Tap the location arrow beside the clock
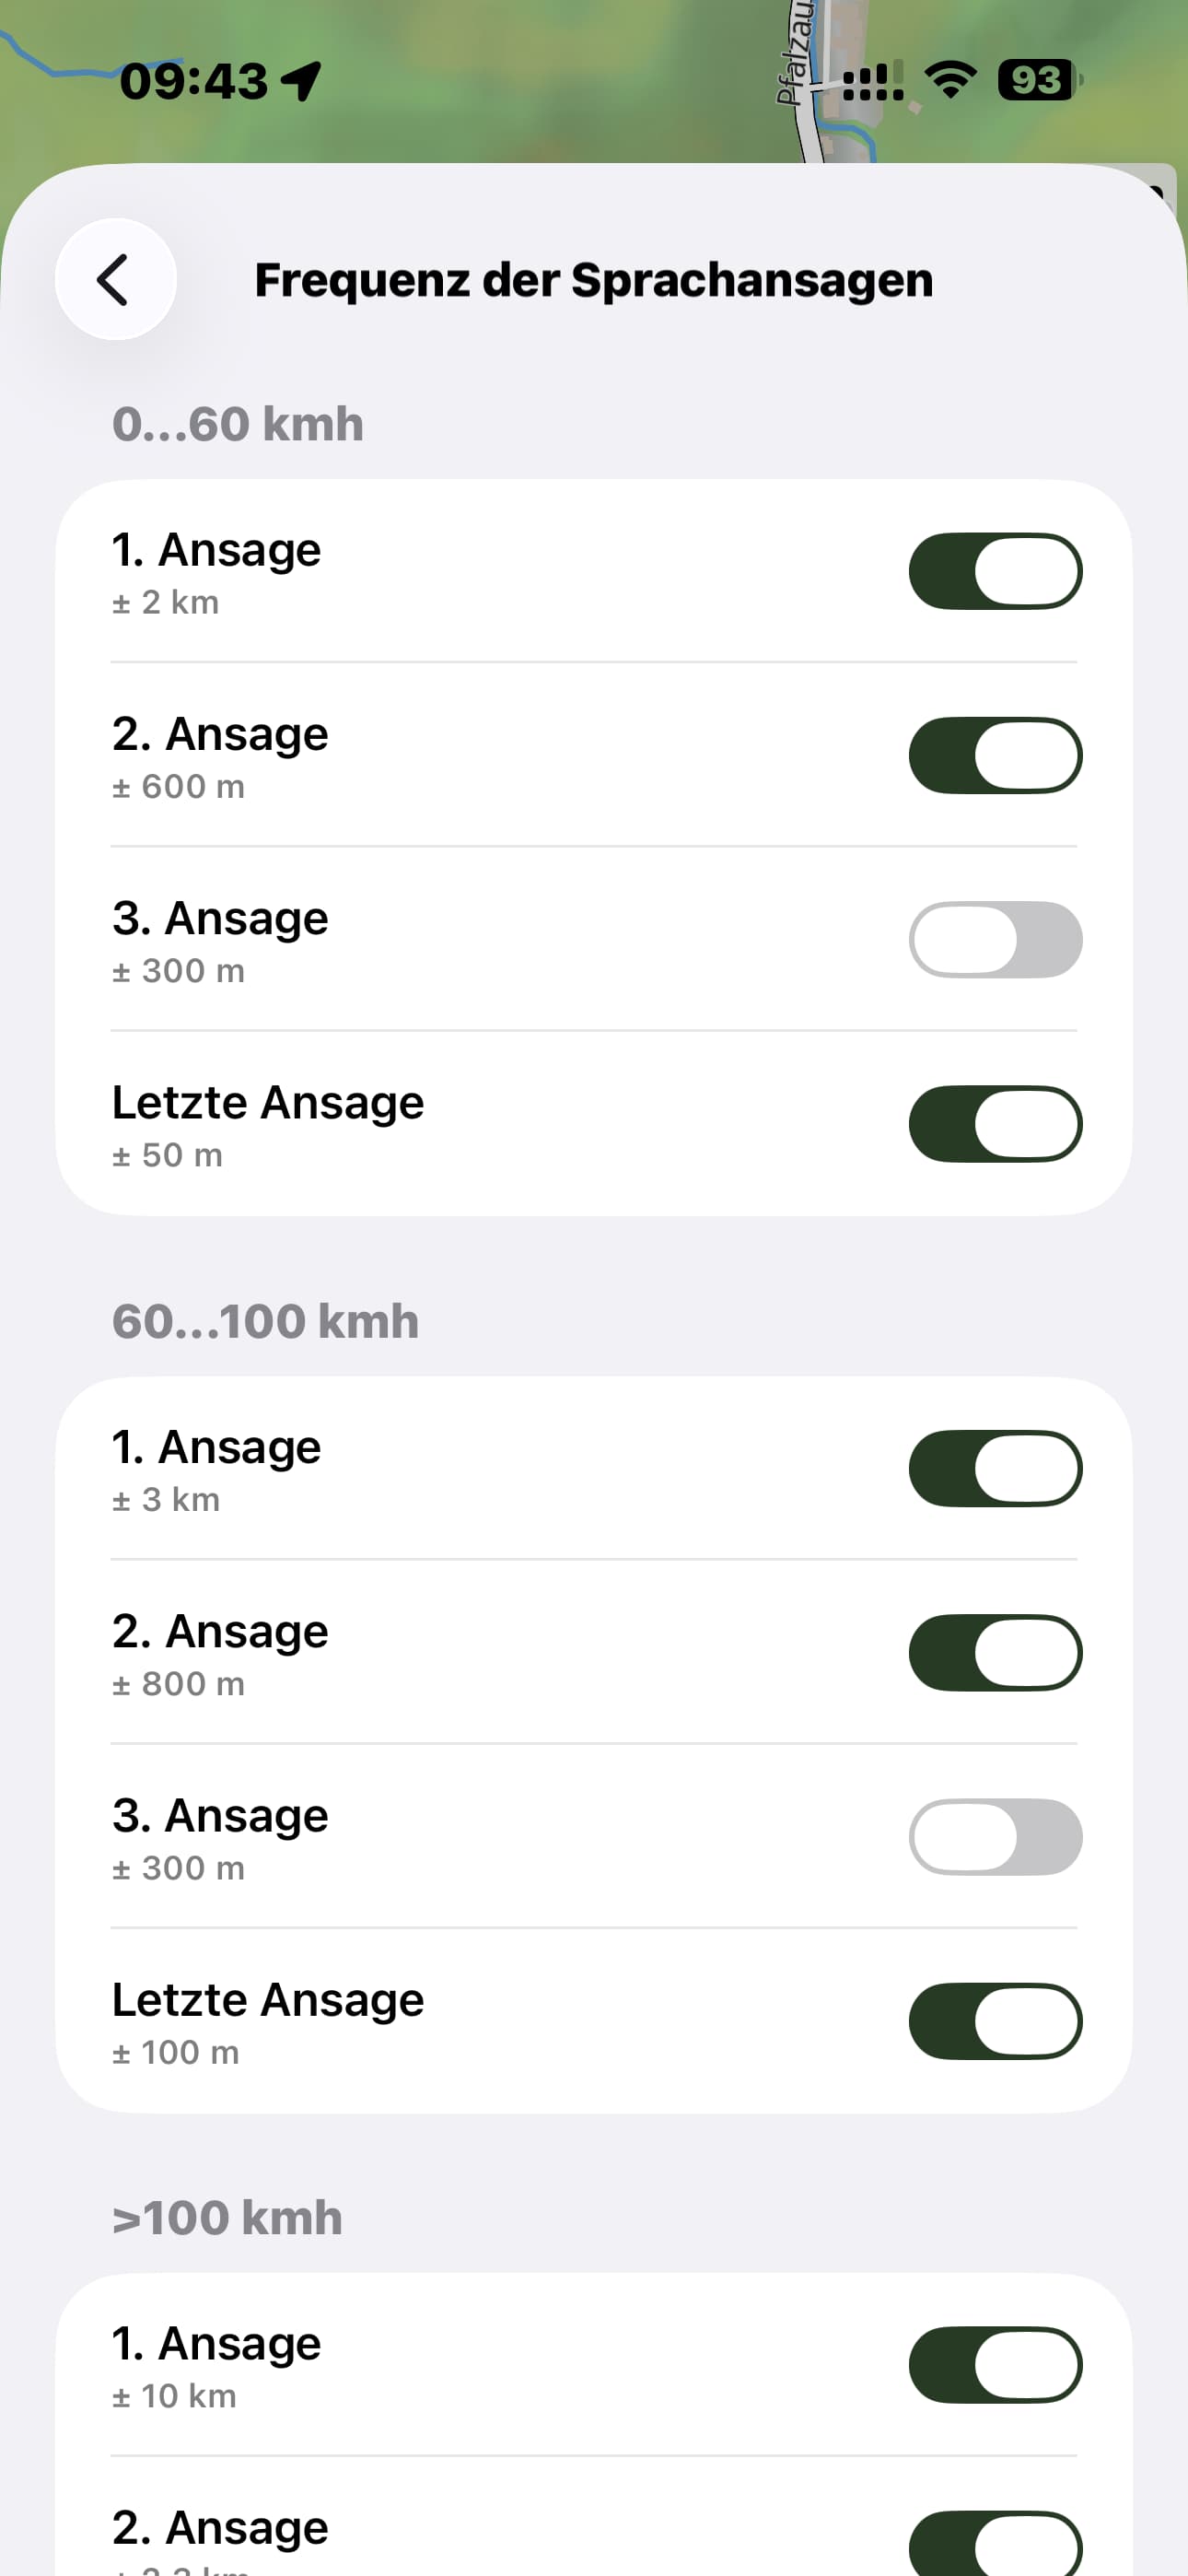1188x2576 pixels. click(x=301, y=81)
